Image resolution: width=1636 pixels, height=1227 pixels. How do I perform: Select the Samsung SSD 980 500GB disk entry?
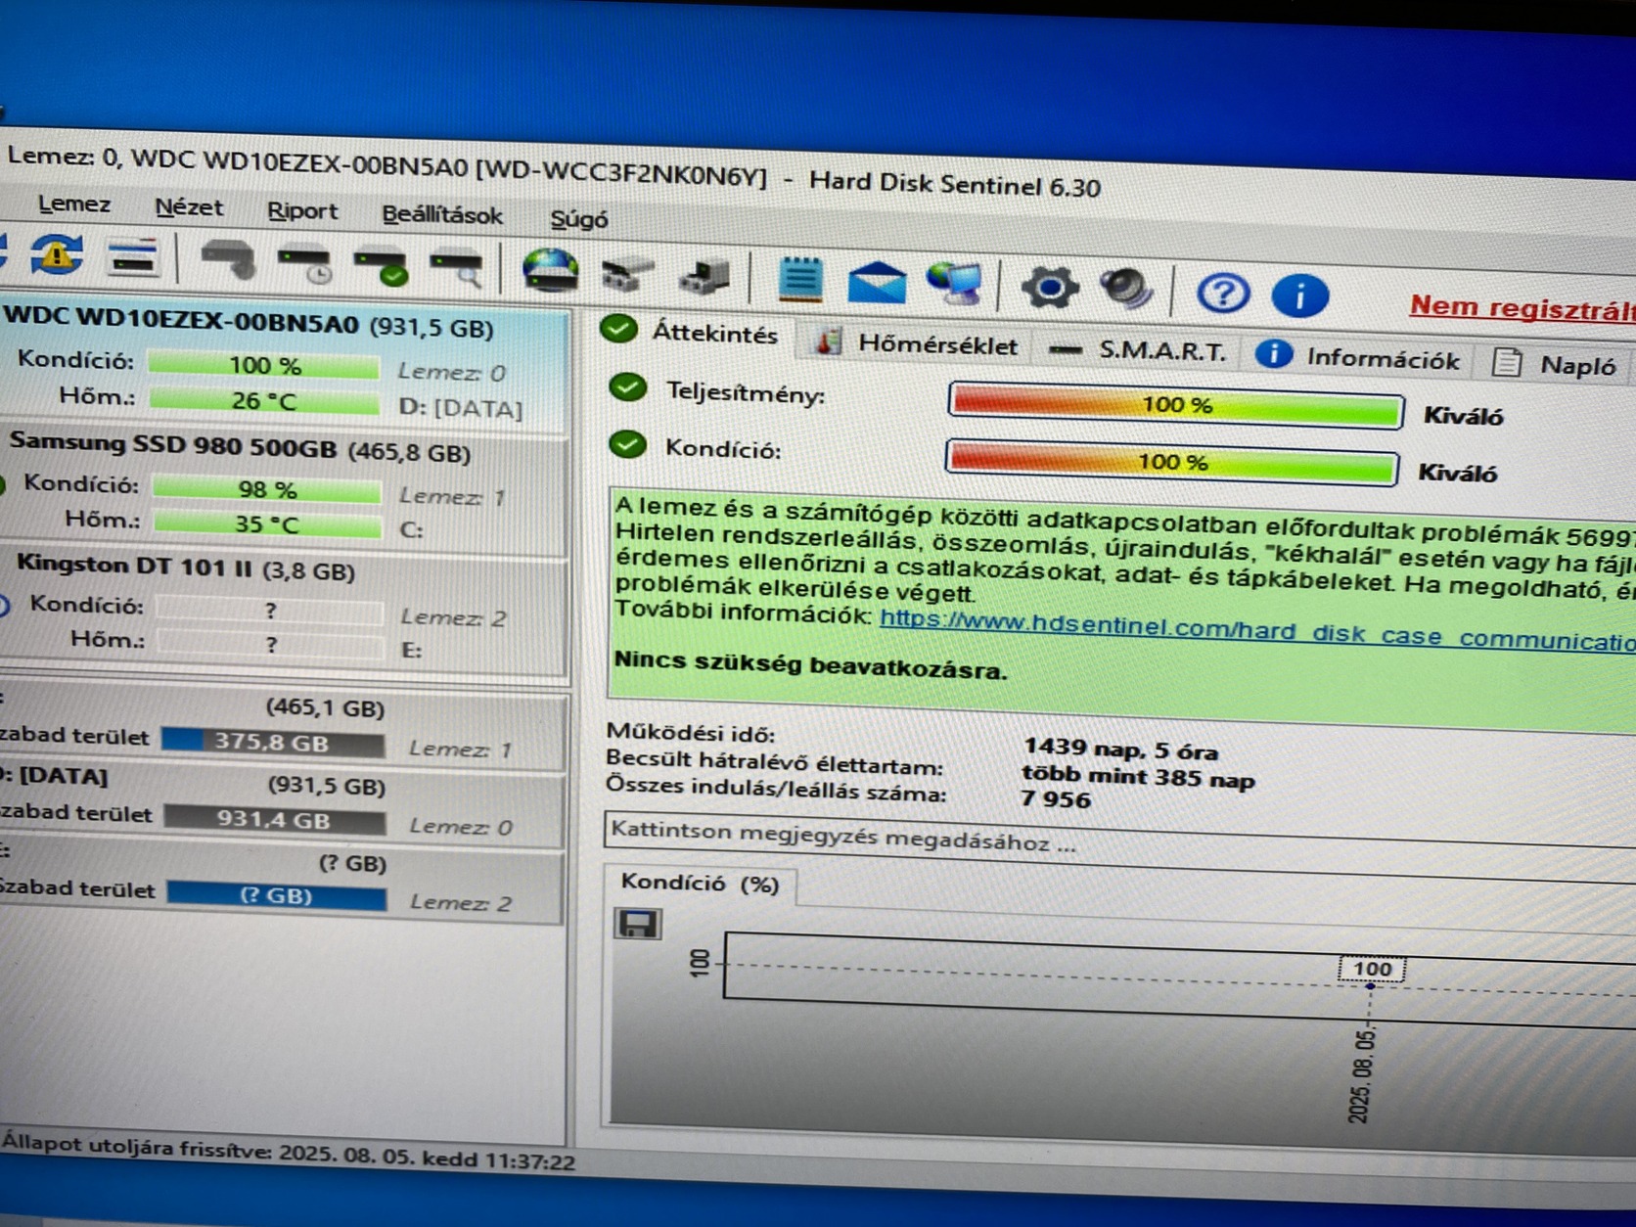coord(284,492)
